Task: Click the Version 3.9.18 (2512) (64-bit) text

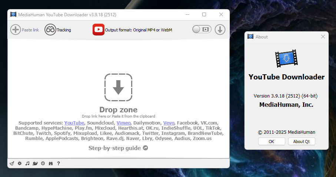Action: [286, 96]
